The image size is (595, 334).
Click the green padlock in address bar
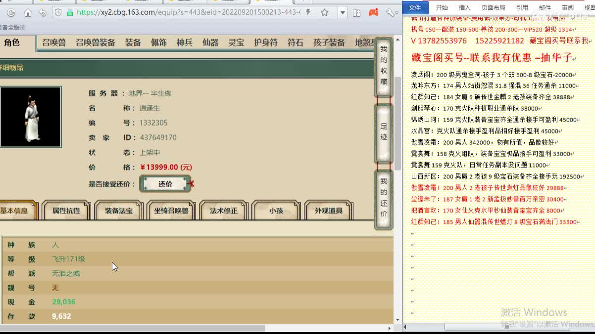click(70, 13)
